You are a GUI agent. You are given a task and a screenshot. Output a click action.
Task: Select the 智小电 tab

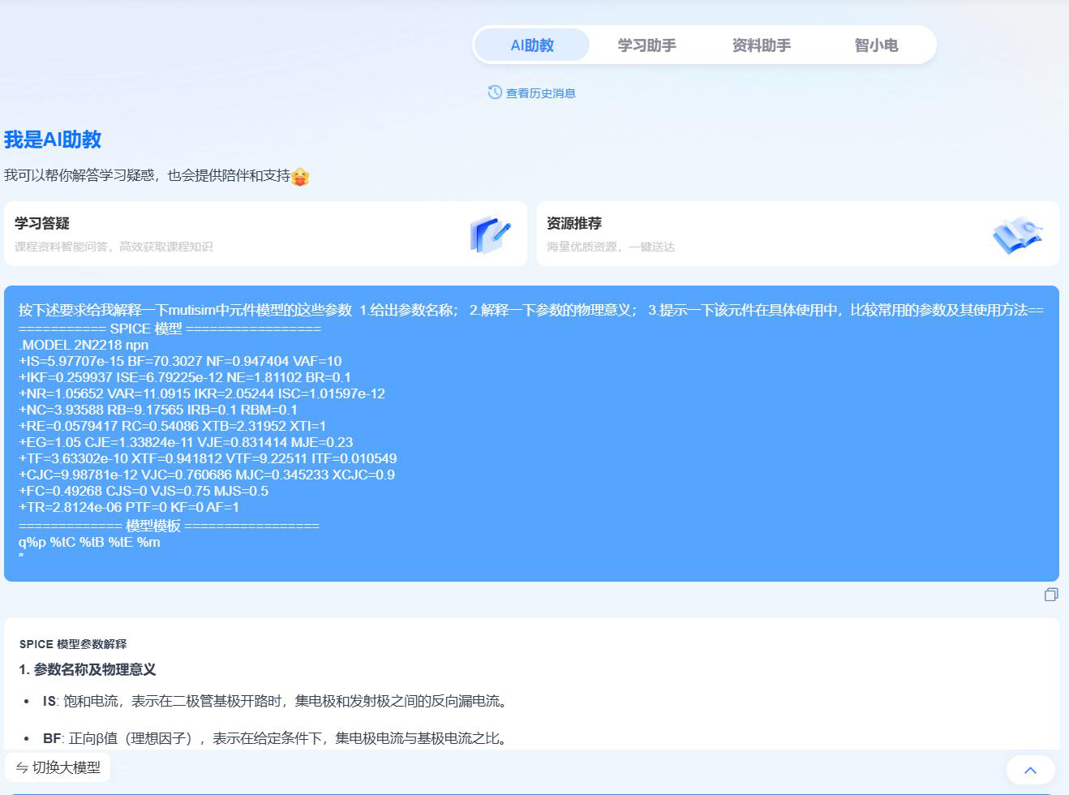coord(876,45)
